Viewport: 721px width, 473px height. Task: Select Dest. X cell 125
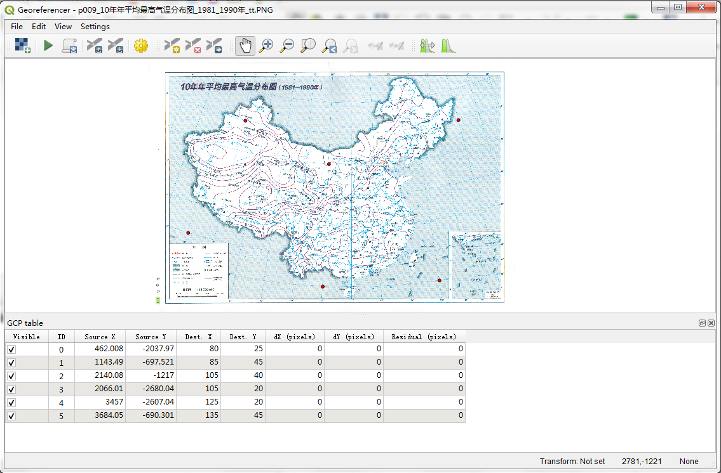(199, 403)
